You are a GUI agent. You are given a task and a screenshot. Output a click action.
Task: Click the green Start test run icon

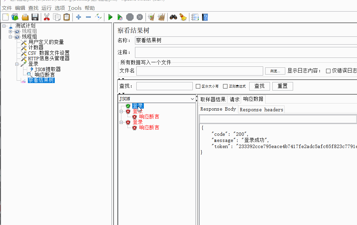[x=110, y=17]
